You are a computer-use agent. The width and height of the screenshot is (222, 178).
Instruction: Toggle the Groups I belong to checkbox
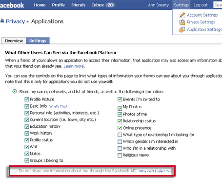pos(27,160)
